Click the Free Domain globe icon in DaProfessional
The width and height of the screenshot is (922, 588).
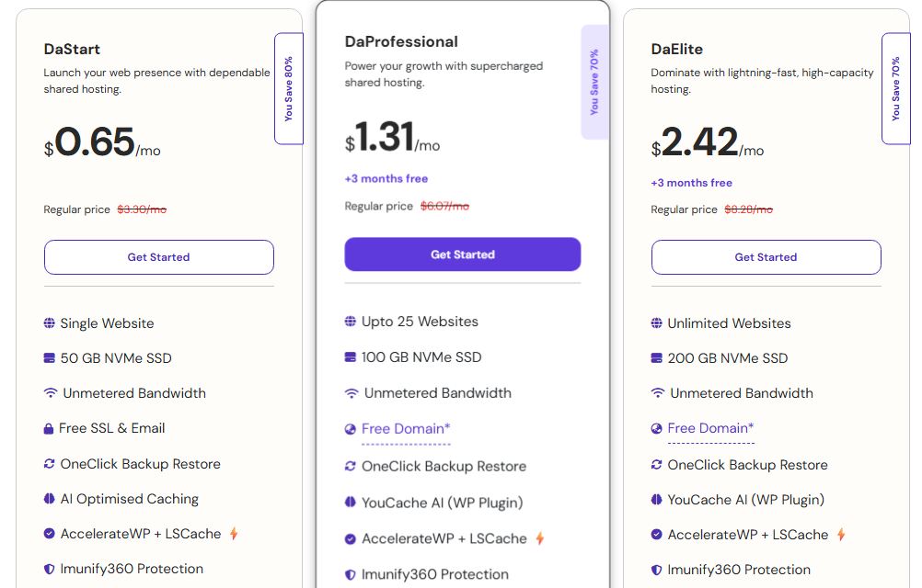[x=352, y=429]
